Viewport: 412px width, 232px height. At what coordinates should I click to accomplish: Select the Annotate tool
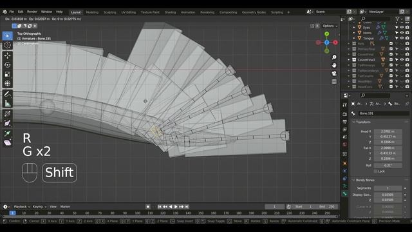[x=7, y=94]
